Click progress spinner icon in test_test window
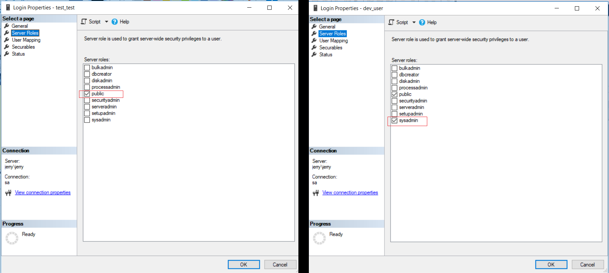609x273 pixels. click(x=12, y=238)
